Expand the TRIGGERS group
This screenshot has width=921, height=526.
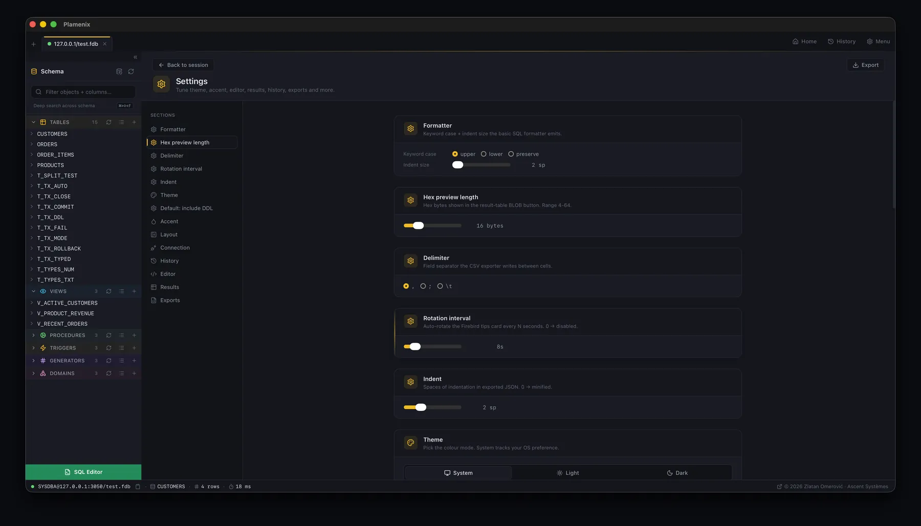pyautogui.click(x=34, y=348)
